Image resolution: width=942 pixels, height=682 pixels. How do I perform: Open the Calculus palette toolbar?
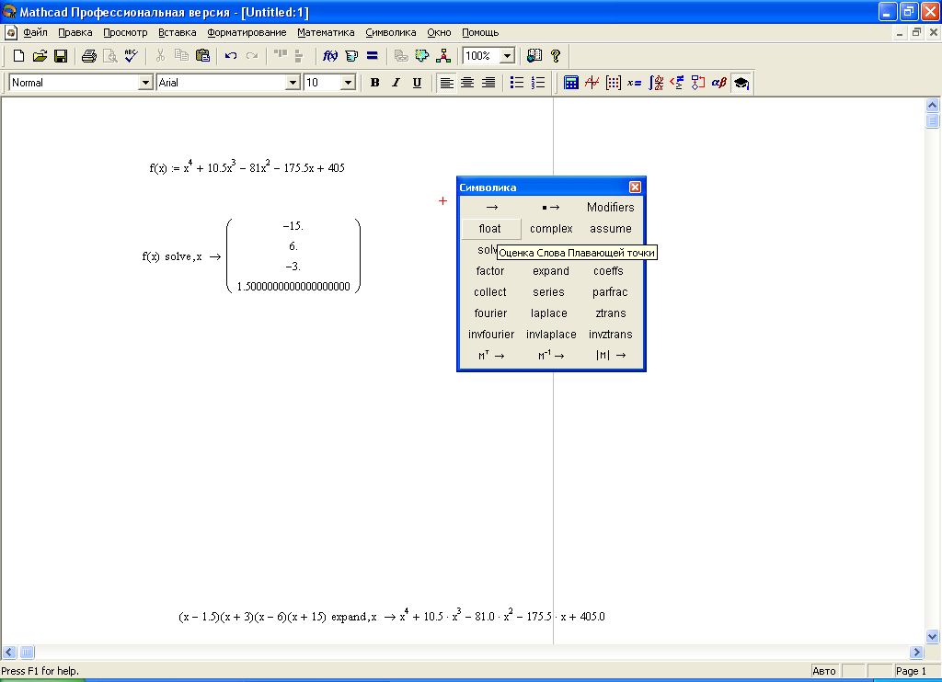click(x=656, y=83)
